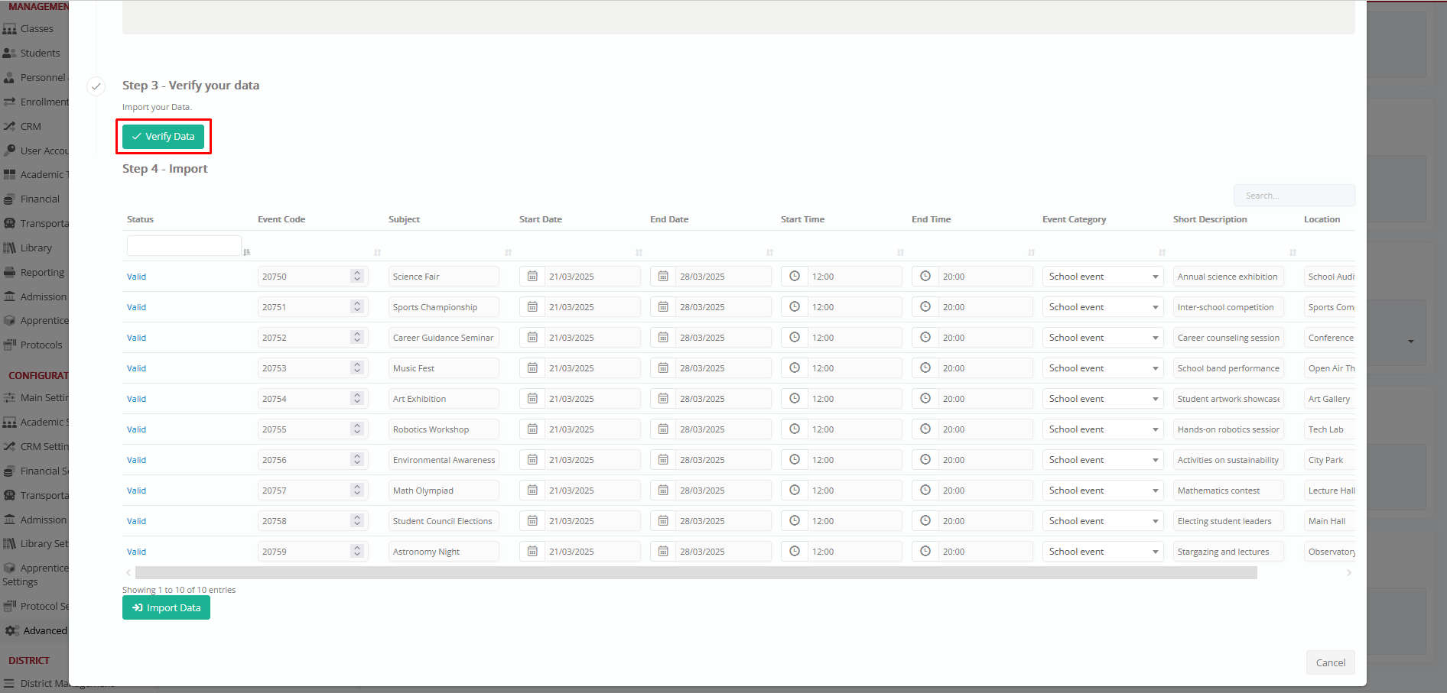
Task: Open Financial in the sidebar menu
Action: tap(40, 199)
